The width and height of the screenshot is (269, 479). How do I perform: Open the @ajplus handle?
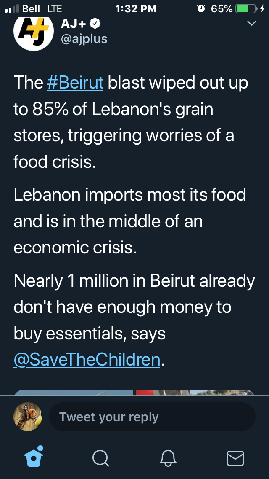(84, 39)
